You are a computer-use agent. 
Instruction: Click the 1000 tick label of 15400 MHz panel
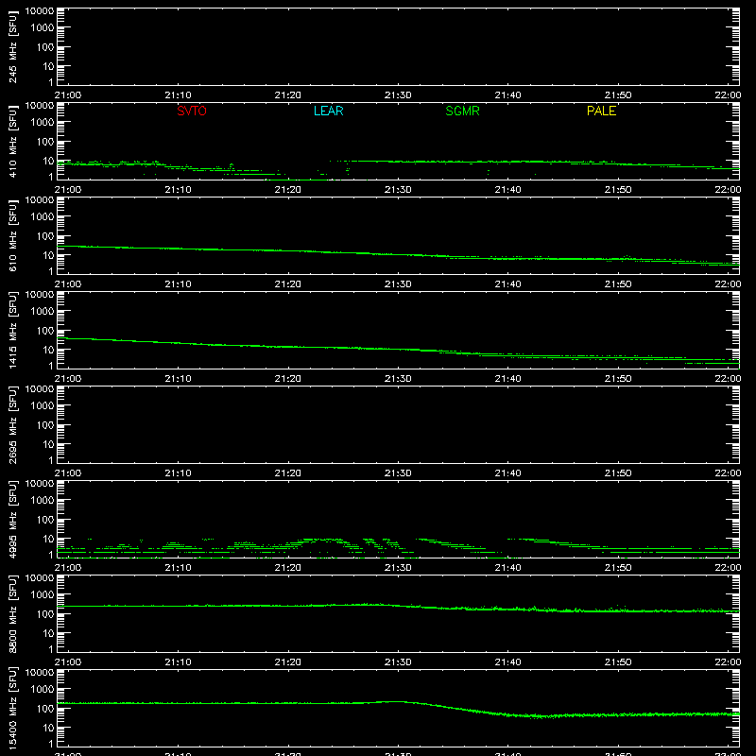pyautogui.click(x=43, y=690)
